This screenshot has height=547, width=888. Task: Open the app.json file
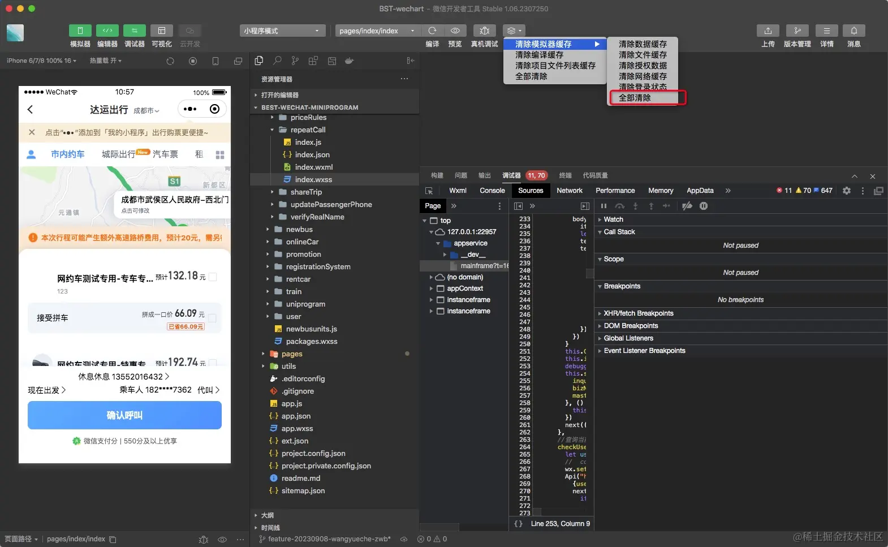coord(335,416)
